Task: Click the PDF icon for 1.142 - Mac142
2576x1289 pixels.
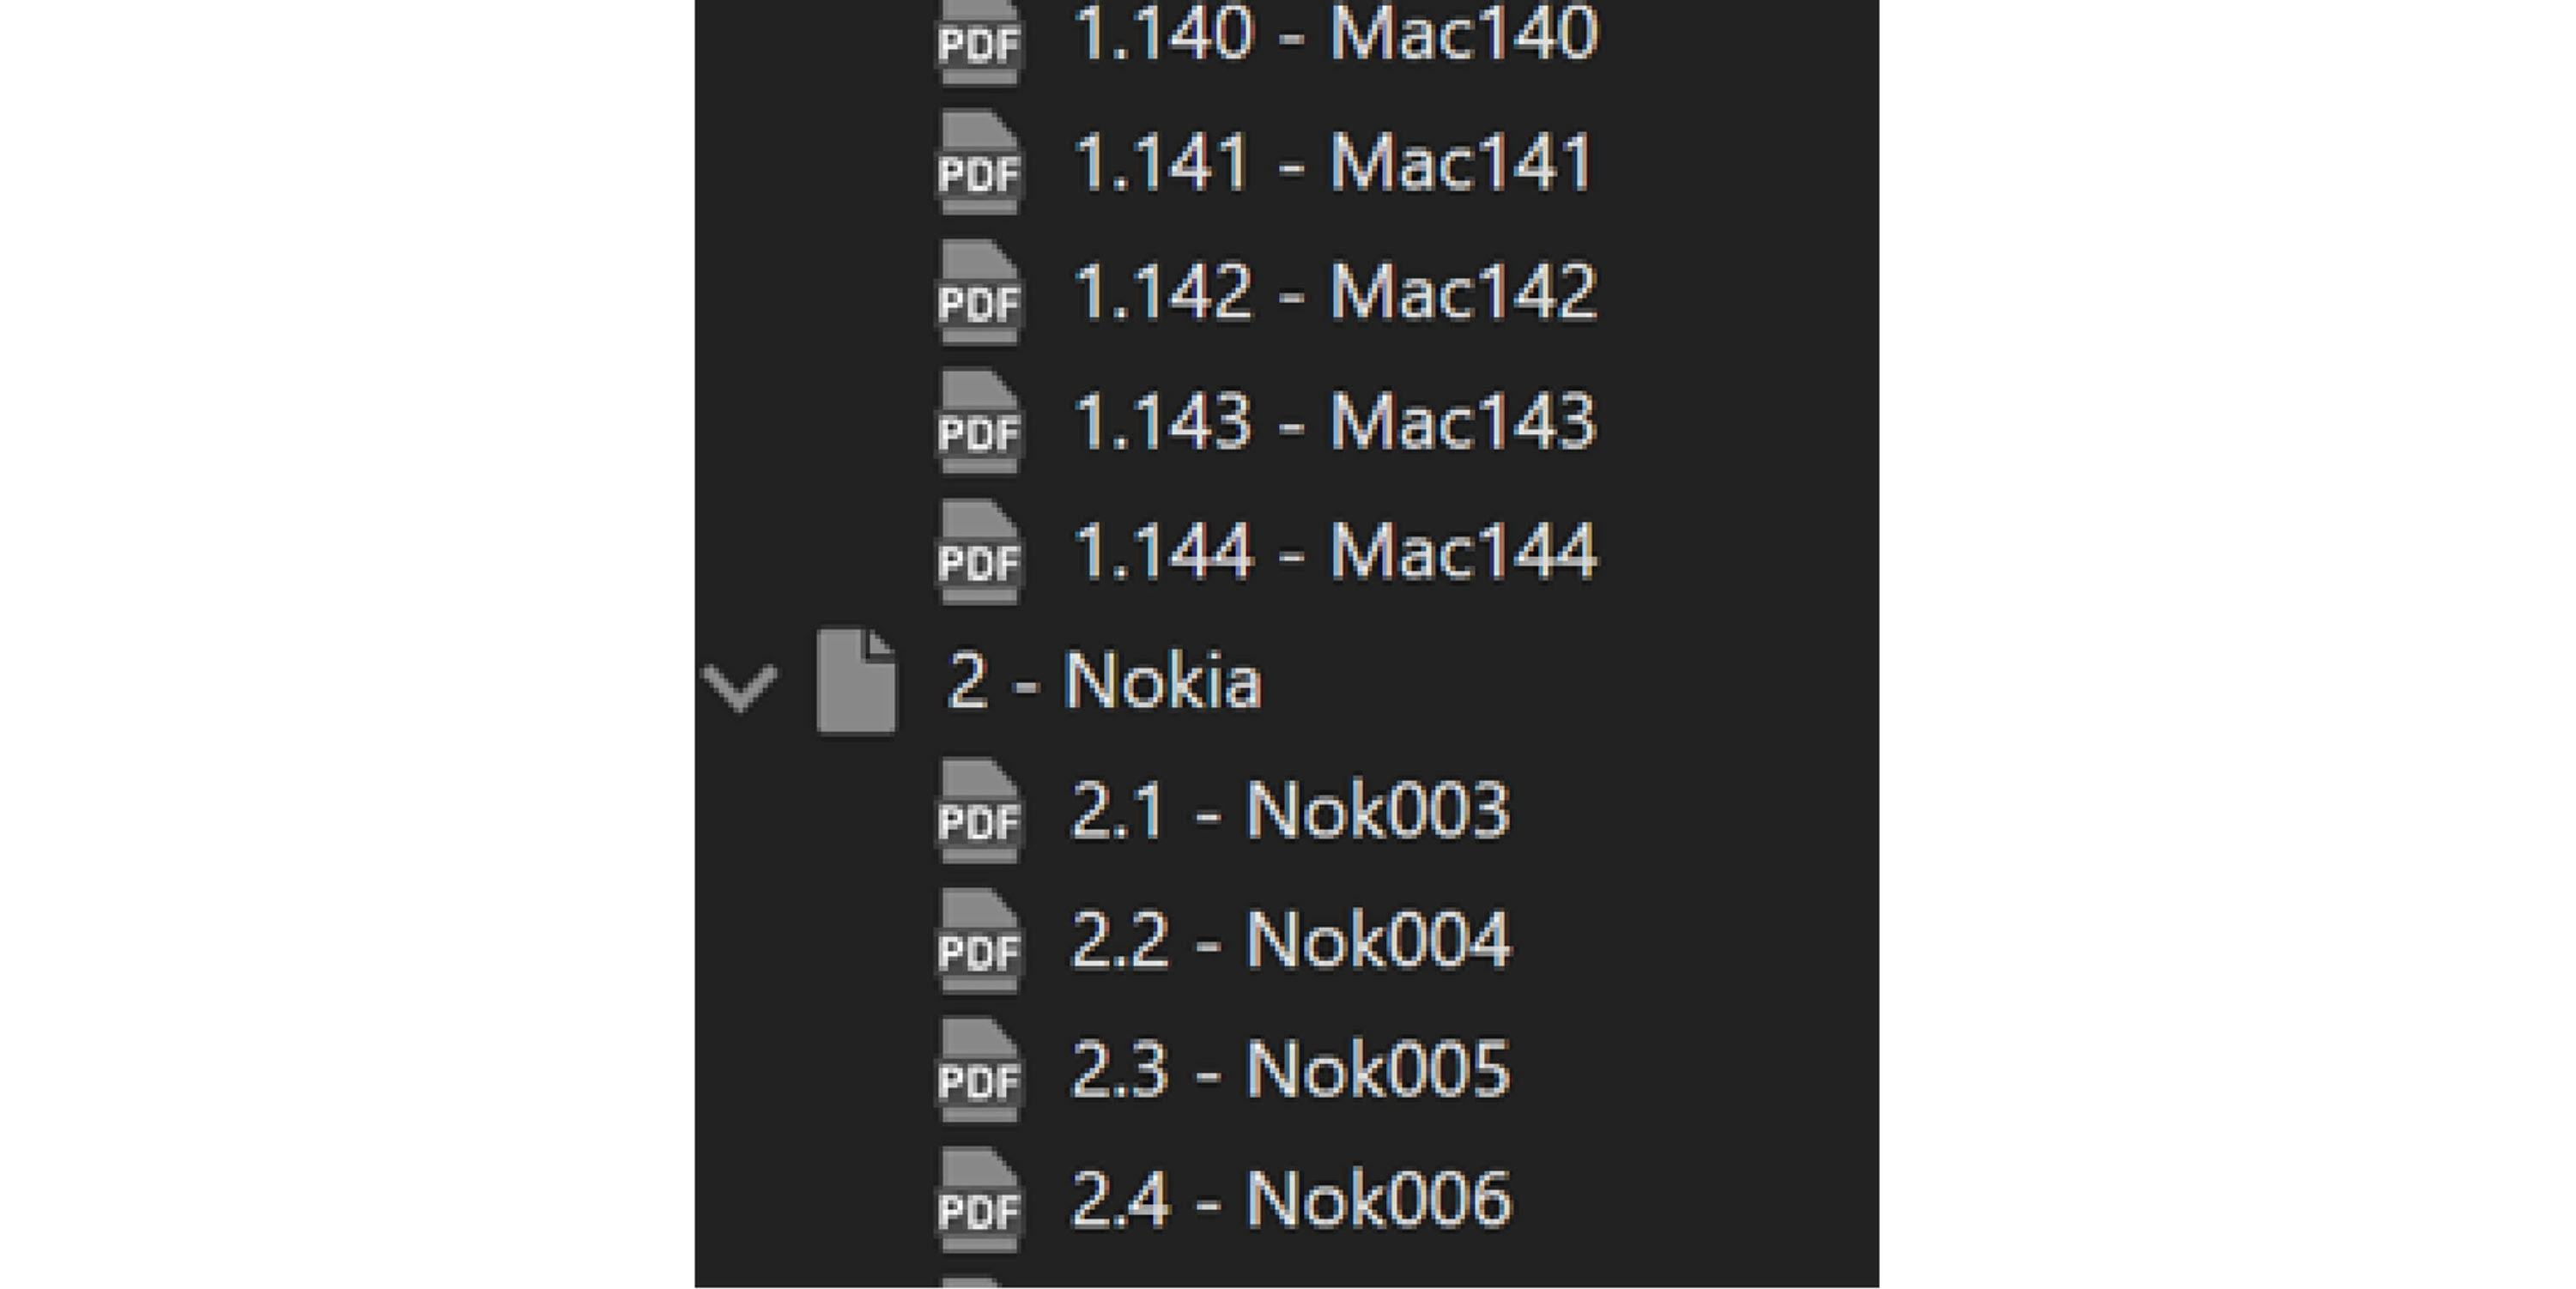Action: coord(978,292)
